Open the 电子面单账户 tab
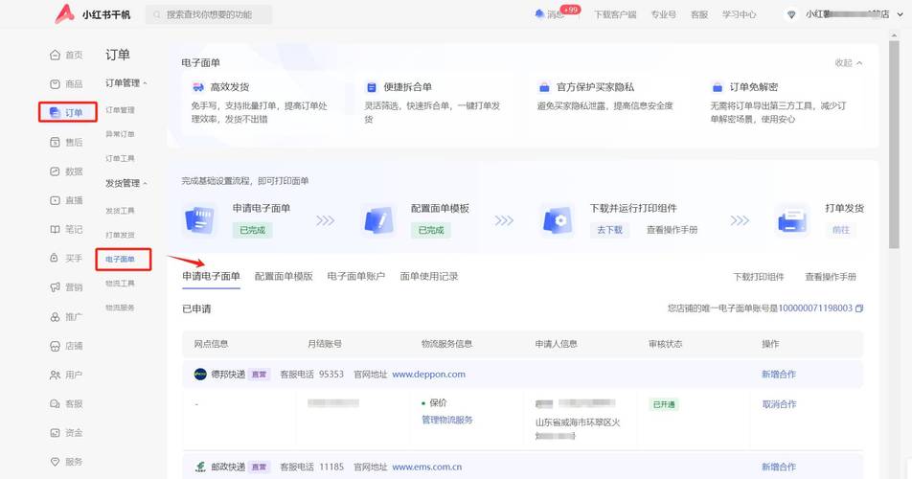Image resolution: width=912 pixels, height=479 pixels. [355, 276]
